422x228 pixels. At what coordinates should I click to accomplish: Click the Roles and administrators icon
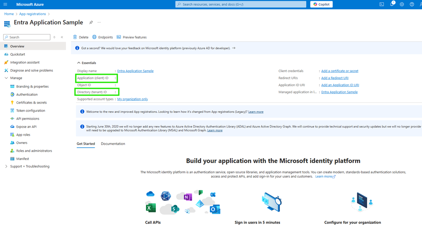[12, 151]
